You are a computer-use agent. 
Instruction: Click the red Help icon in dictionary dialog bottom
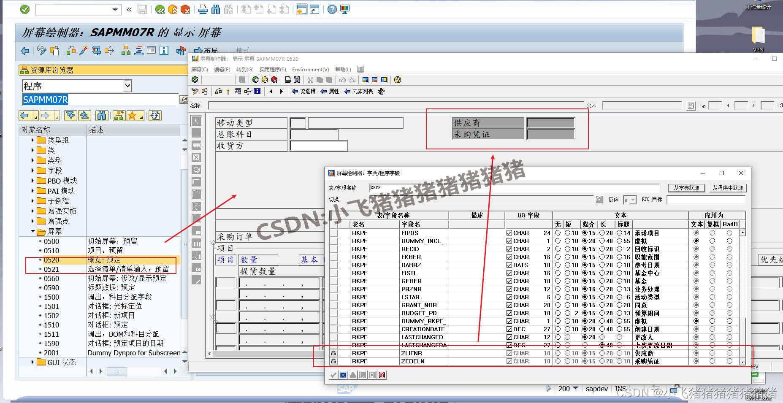point(382,375)
